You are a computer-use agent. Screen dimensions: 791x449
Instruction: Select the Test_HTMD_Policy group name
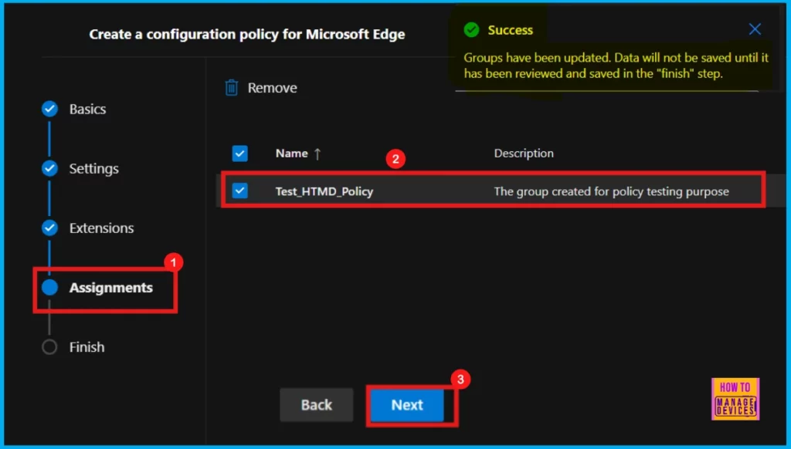pyautogui.click(x=324, y=191)
